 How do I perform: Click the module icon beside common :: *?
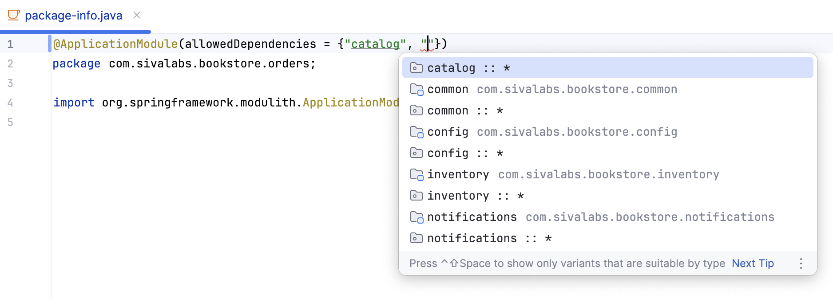pyautogui.click(x=416, y=110)
